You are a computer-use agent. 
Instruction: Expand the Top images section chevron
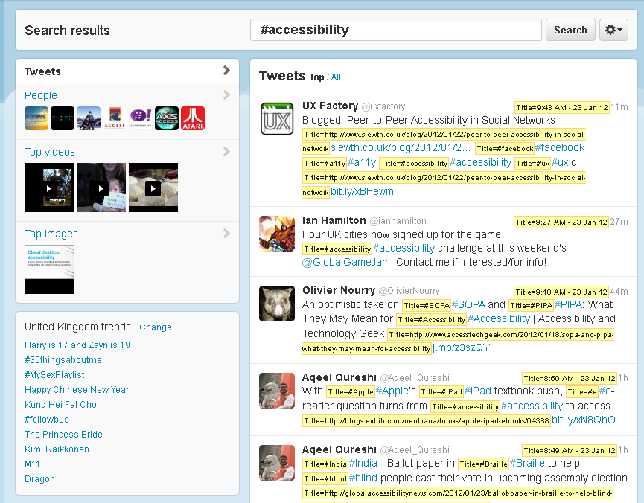[226, 234]
